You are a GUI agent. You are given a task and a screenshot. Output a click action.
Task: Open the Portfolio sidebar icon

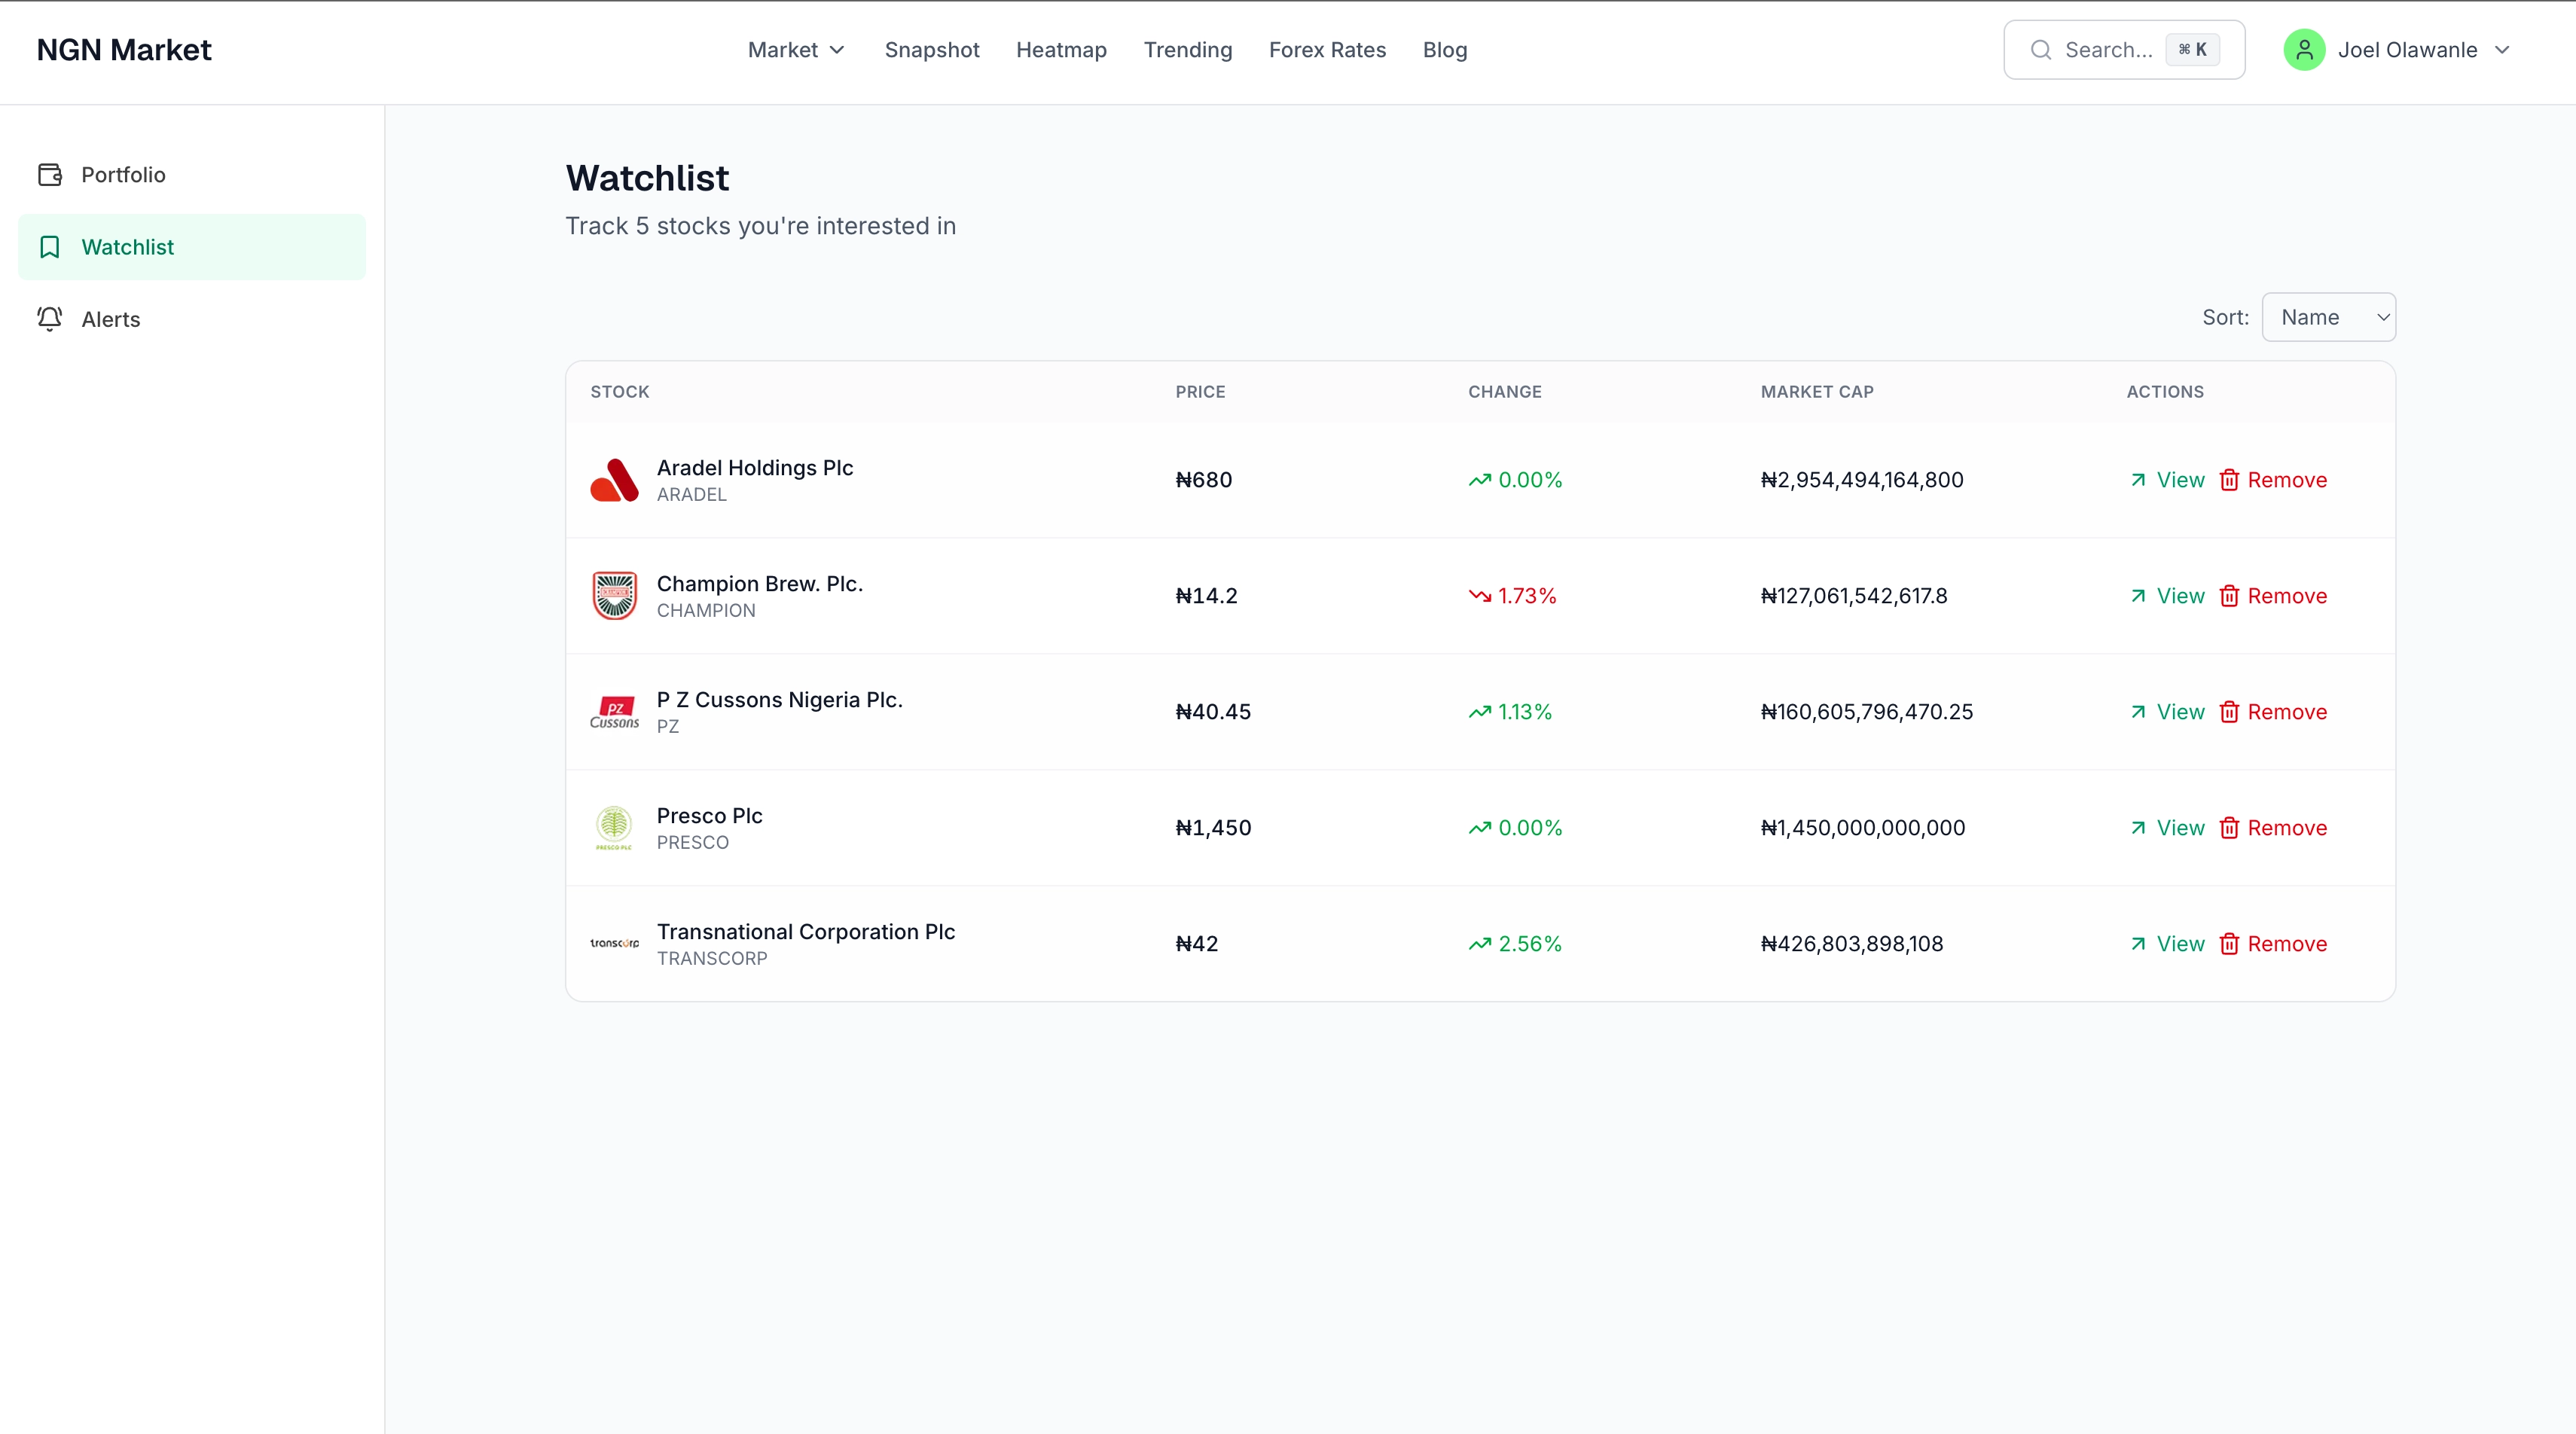click(50, 174)
